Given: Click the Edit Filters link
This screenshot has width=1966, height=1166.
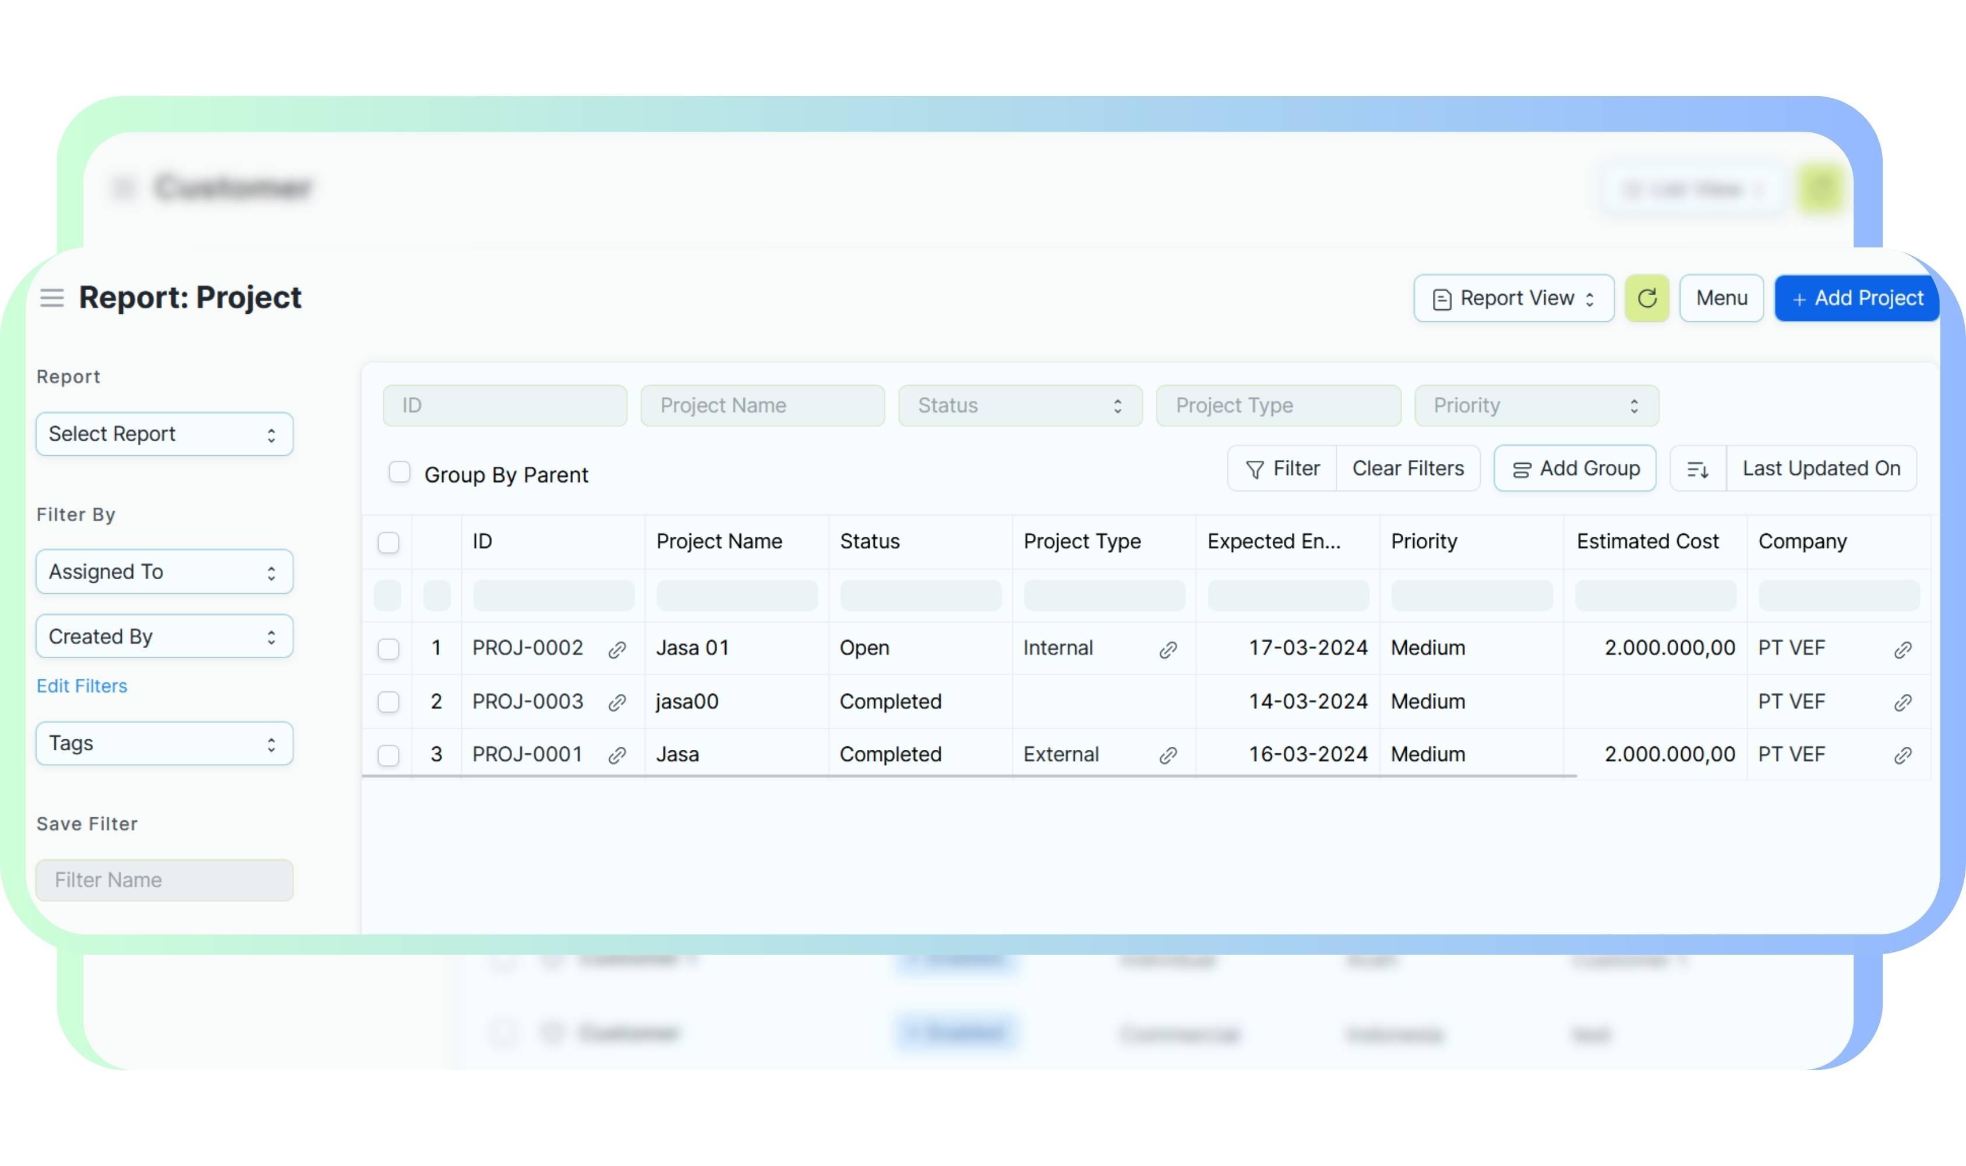Looking at the screenshot, I should [82, 686].
